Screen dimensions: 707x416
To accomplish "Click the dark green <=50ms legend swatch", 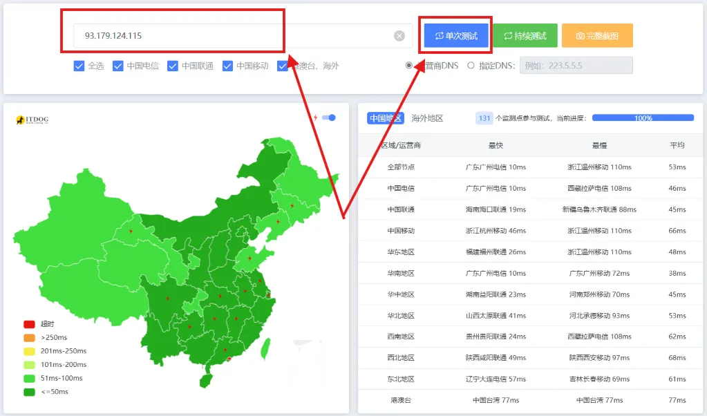I will 29,392.
